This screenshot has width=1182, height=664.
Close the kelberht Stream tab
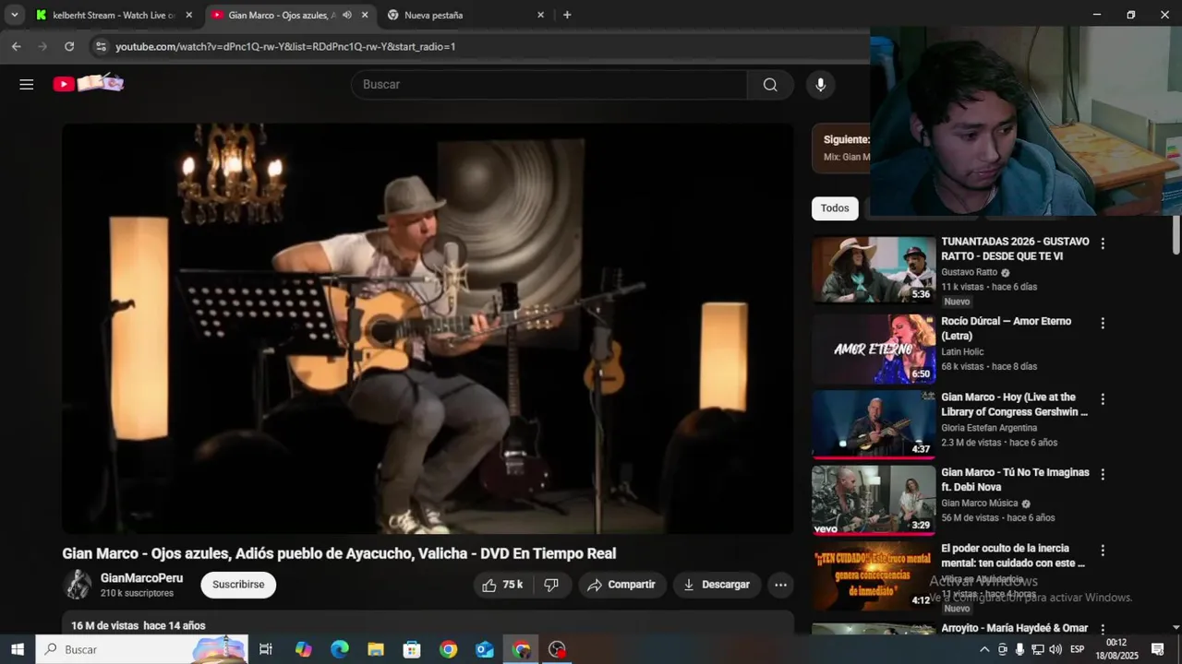189,15
